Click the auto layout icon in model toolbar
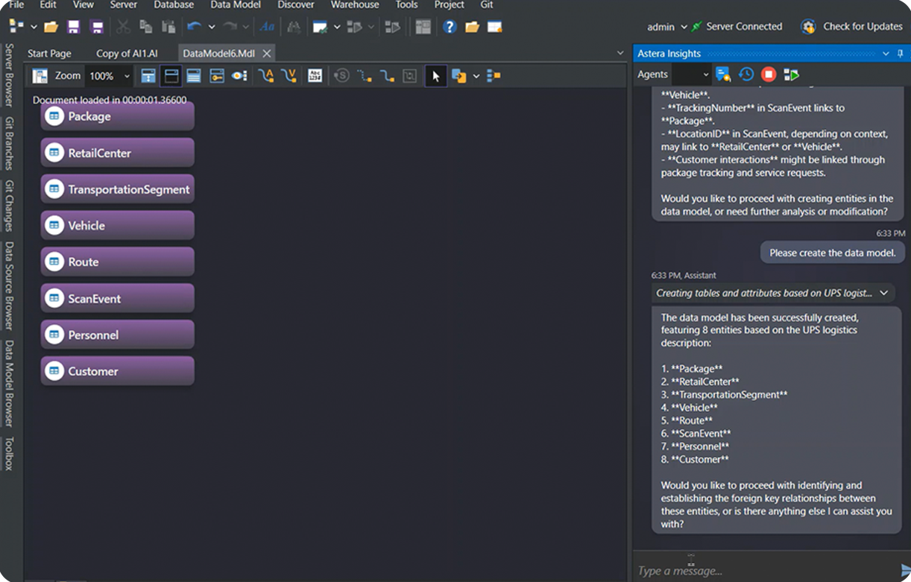This screenshot has width=911, height=582. pyautogui.click(x=494, y=76)
